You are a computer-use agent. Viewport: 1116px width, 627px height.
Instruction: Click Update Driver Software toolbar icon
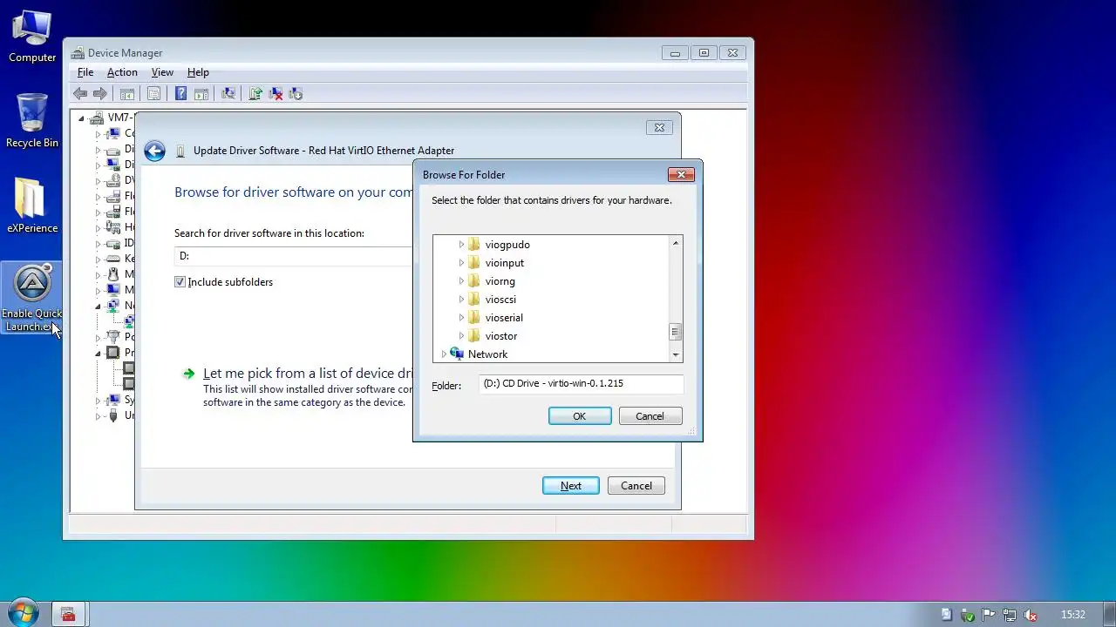(255, 93)
